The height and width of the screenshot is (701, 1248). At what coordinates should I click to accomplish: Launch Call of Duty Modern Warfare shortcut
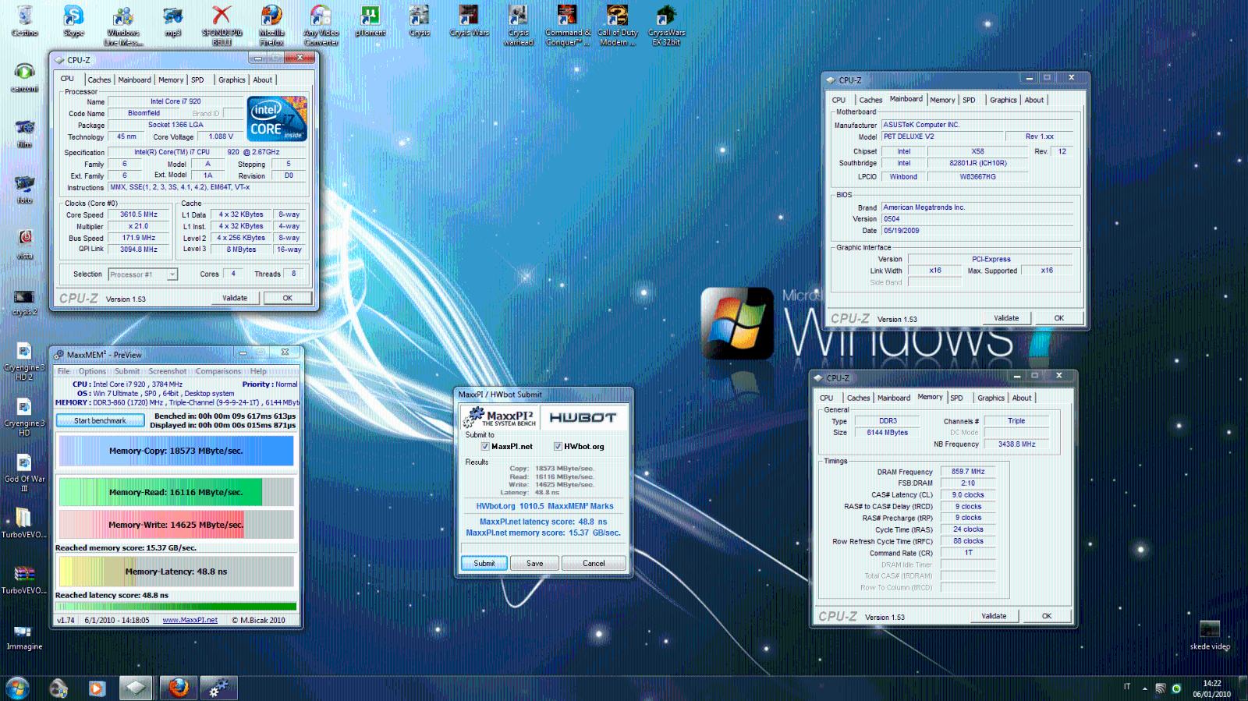[x=617, y=25]
